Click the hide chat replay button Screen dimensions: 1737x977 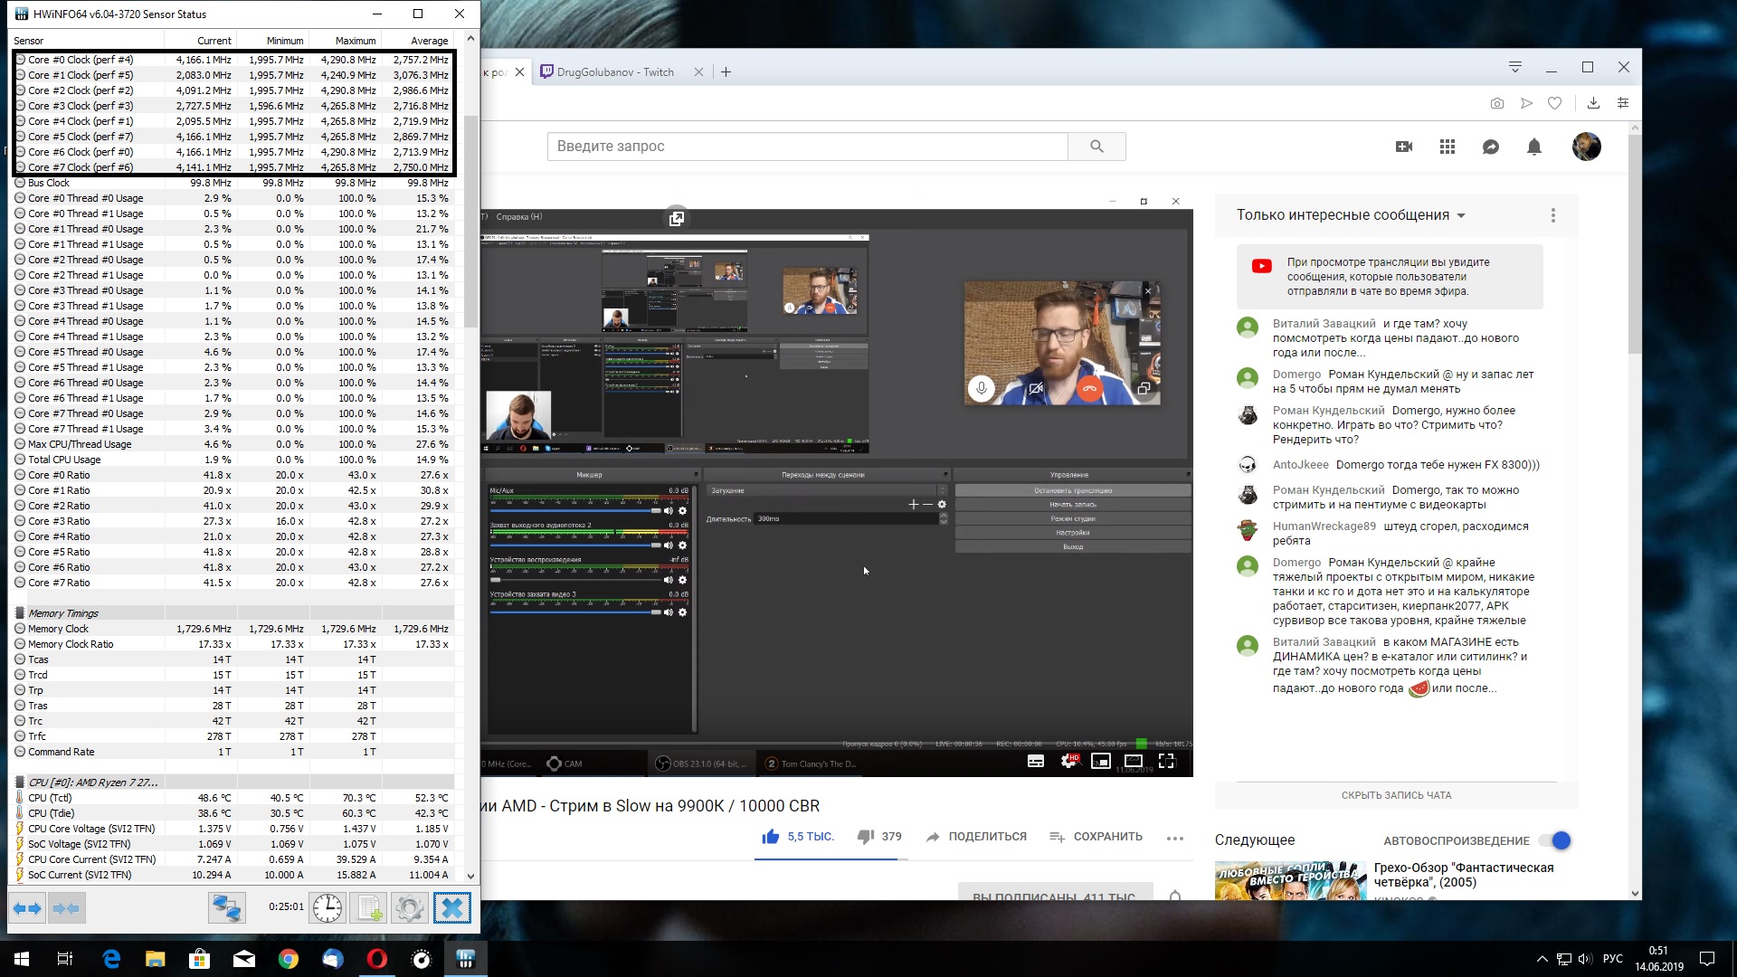point(1395,795)
